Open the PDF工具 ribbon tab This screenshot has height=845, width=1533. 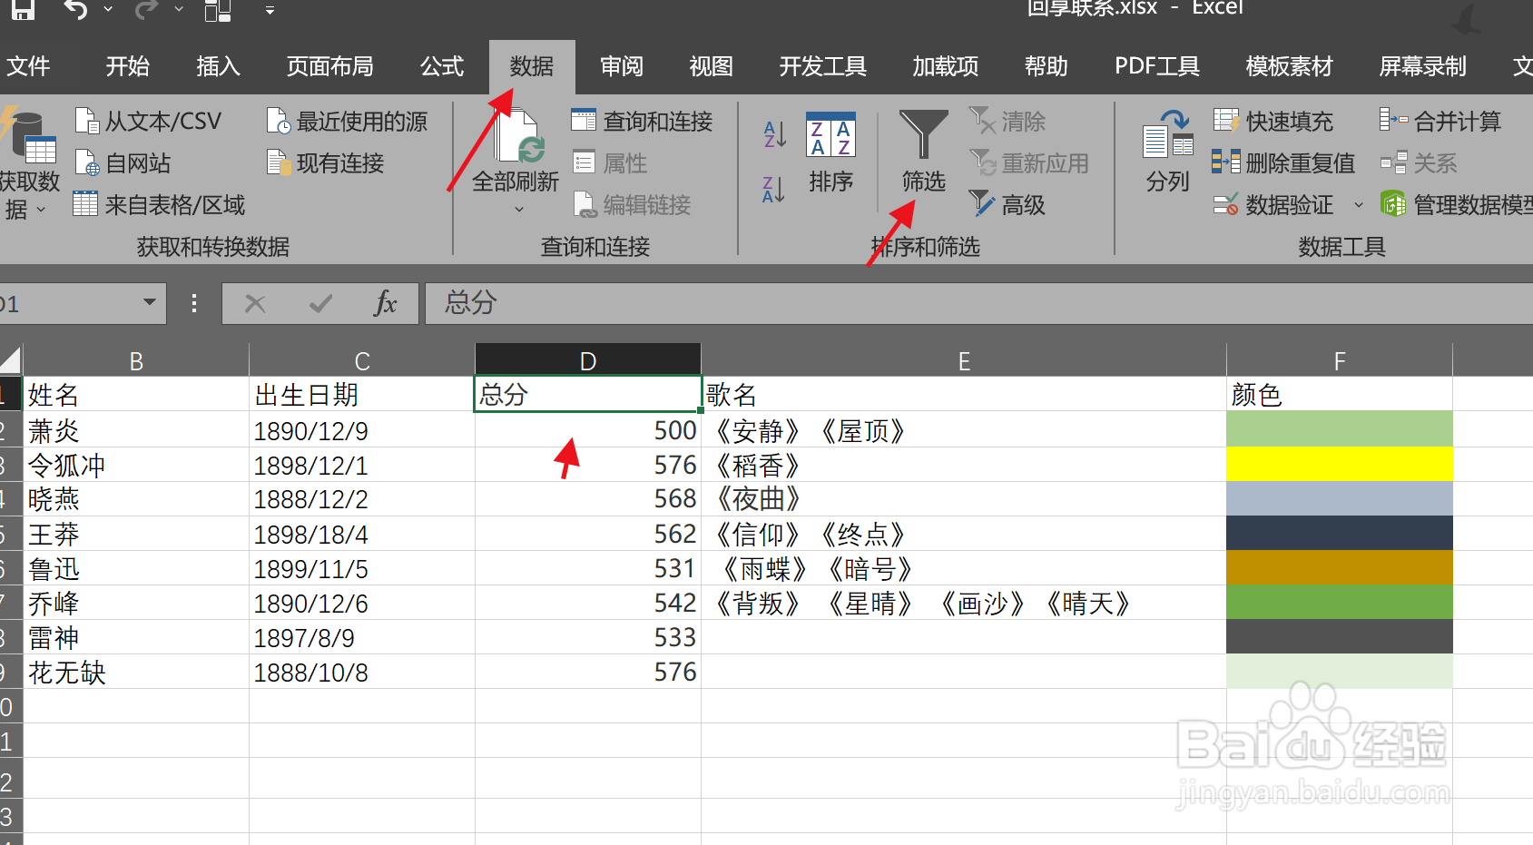tap(1157, 66)
